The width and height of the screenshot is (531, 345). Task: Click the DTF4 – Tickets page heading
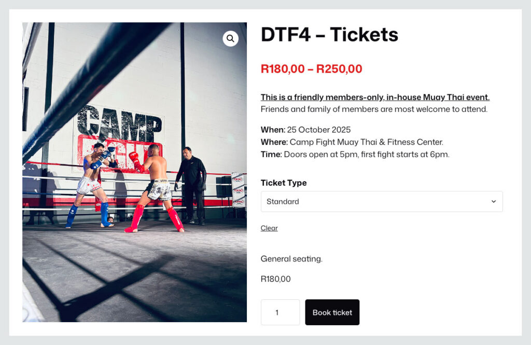point(329,35)
